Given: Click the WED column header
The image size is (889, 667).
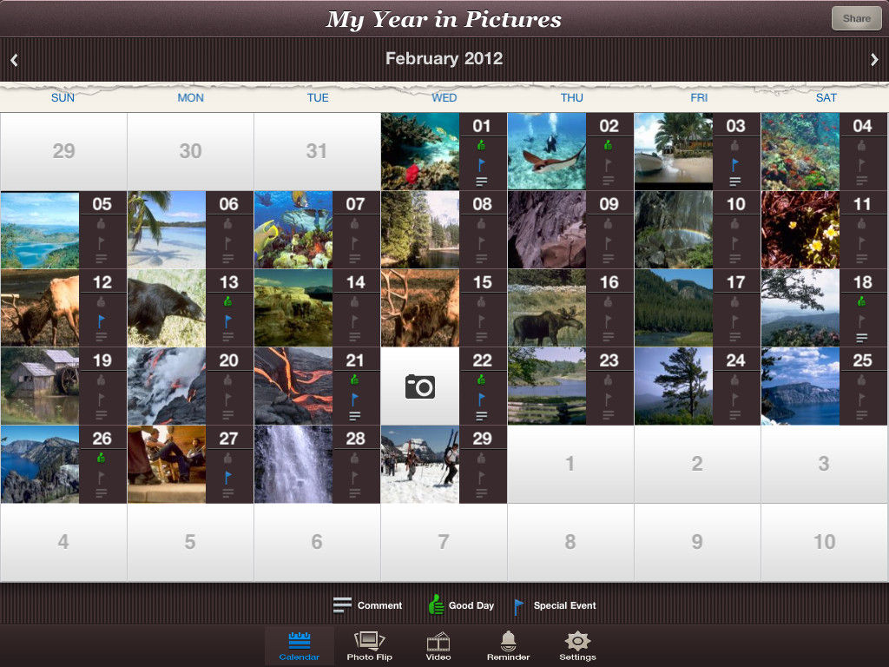Looking at the screenshot, I should click(x=444, y=97).
